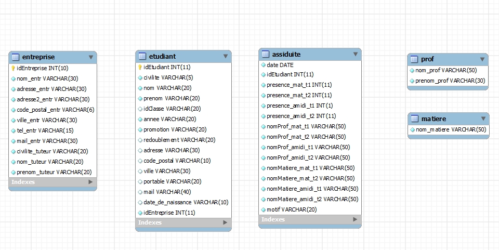499x250 pixels.
Task: Click the diamond icon beside nom_matiere
Action: pos(412,129)
